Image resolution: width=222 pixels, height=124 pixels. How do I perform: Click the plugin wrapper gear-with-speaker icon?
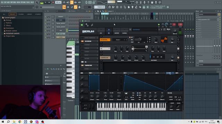pos(87,25)
